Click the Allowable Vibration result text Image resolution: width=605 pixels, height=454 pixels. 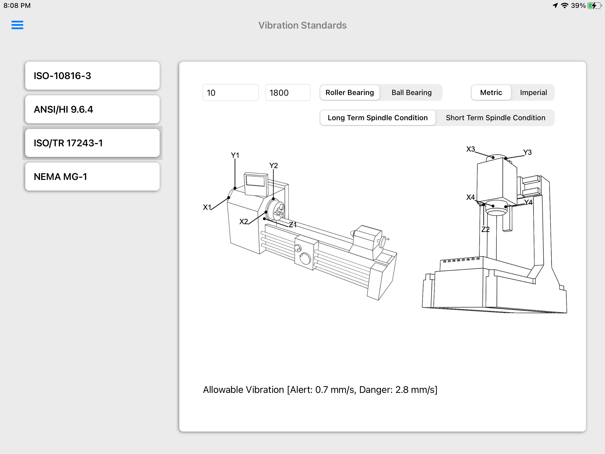[320, 390]
